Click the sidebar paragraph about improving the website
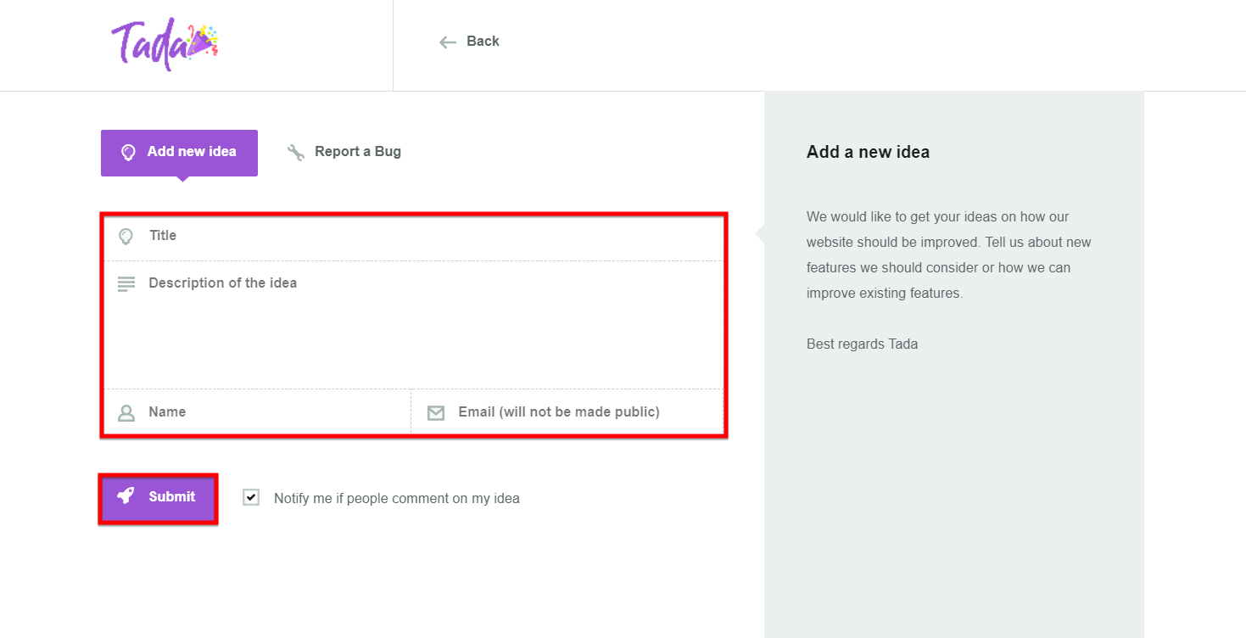Image resolution: width=1246 pixels, height=638 pixels. click(x=949, y=255)
